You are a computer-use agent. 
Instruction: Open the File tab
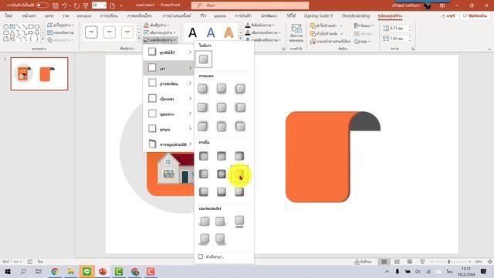[8, 15]
